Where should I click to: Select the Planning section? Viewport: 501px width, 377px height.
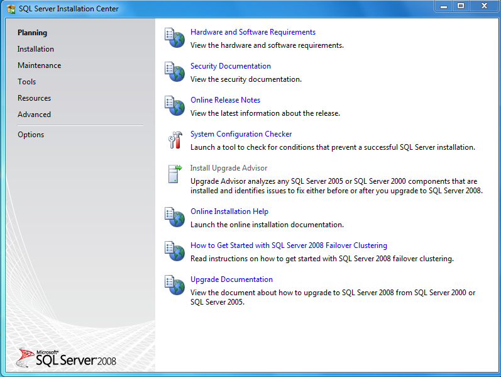pyautogui.click(x=32, y=33)
